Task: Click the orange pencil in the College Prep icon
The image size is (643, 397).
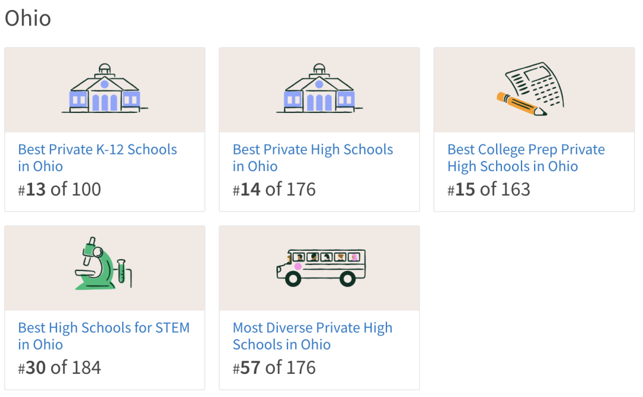Action: pyautogui.click(x=522, y=104)
